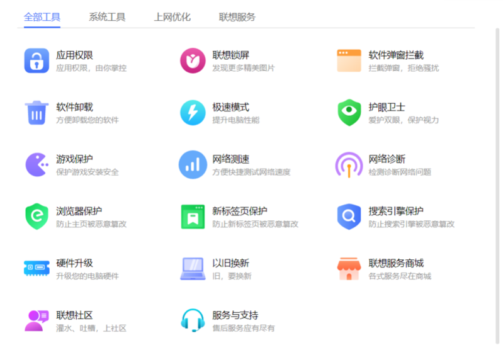Select the 联想服务 tab
503x345 pixels.
pos(237,17)
